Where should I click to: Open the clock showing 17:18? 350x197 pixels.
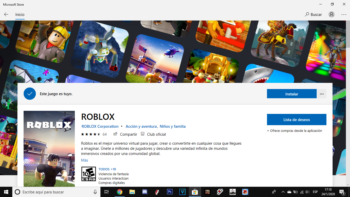coord(328,192)
